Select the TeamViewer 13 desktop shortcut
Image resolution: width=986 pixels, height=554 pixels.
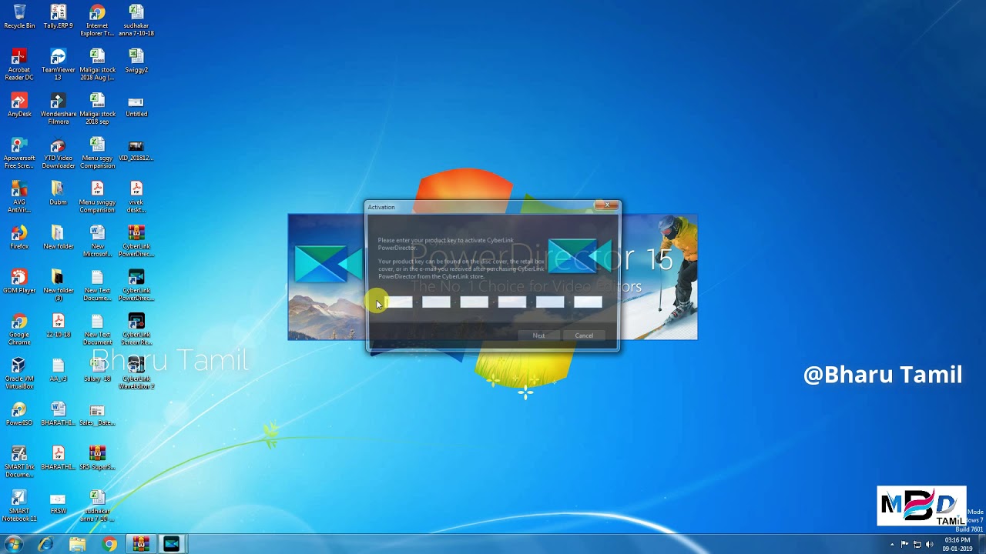coord(58,64)
